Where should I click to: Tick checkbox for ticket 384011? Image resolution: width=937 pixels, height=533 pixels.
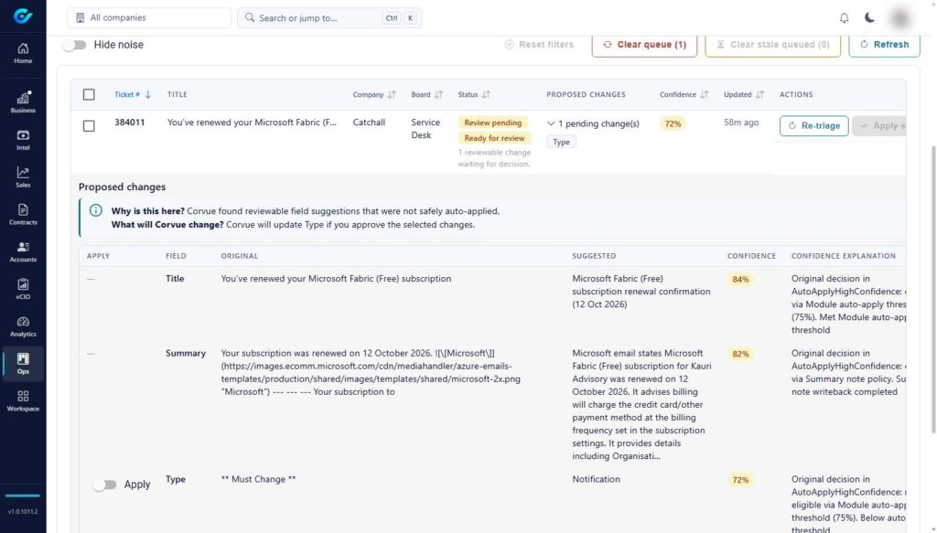click(x=89, y=126)
